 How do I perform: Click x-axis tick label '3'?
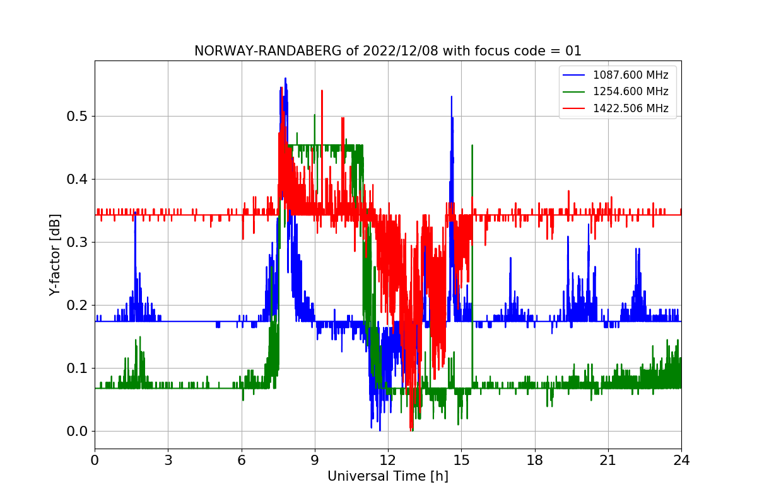[168, 461]
